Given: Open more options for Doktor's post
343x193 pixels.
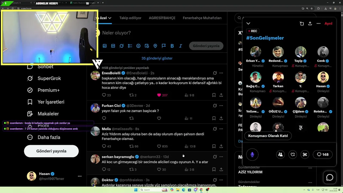Looking at the screenshot, I should click(221, 180).
